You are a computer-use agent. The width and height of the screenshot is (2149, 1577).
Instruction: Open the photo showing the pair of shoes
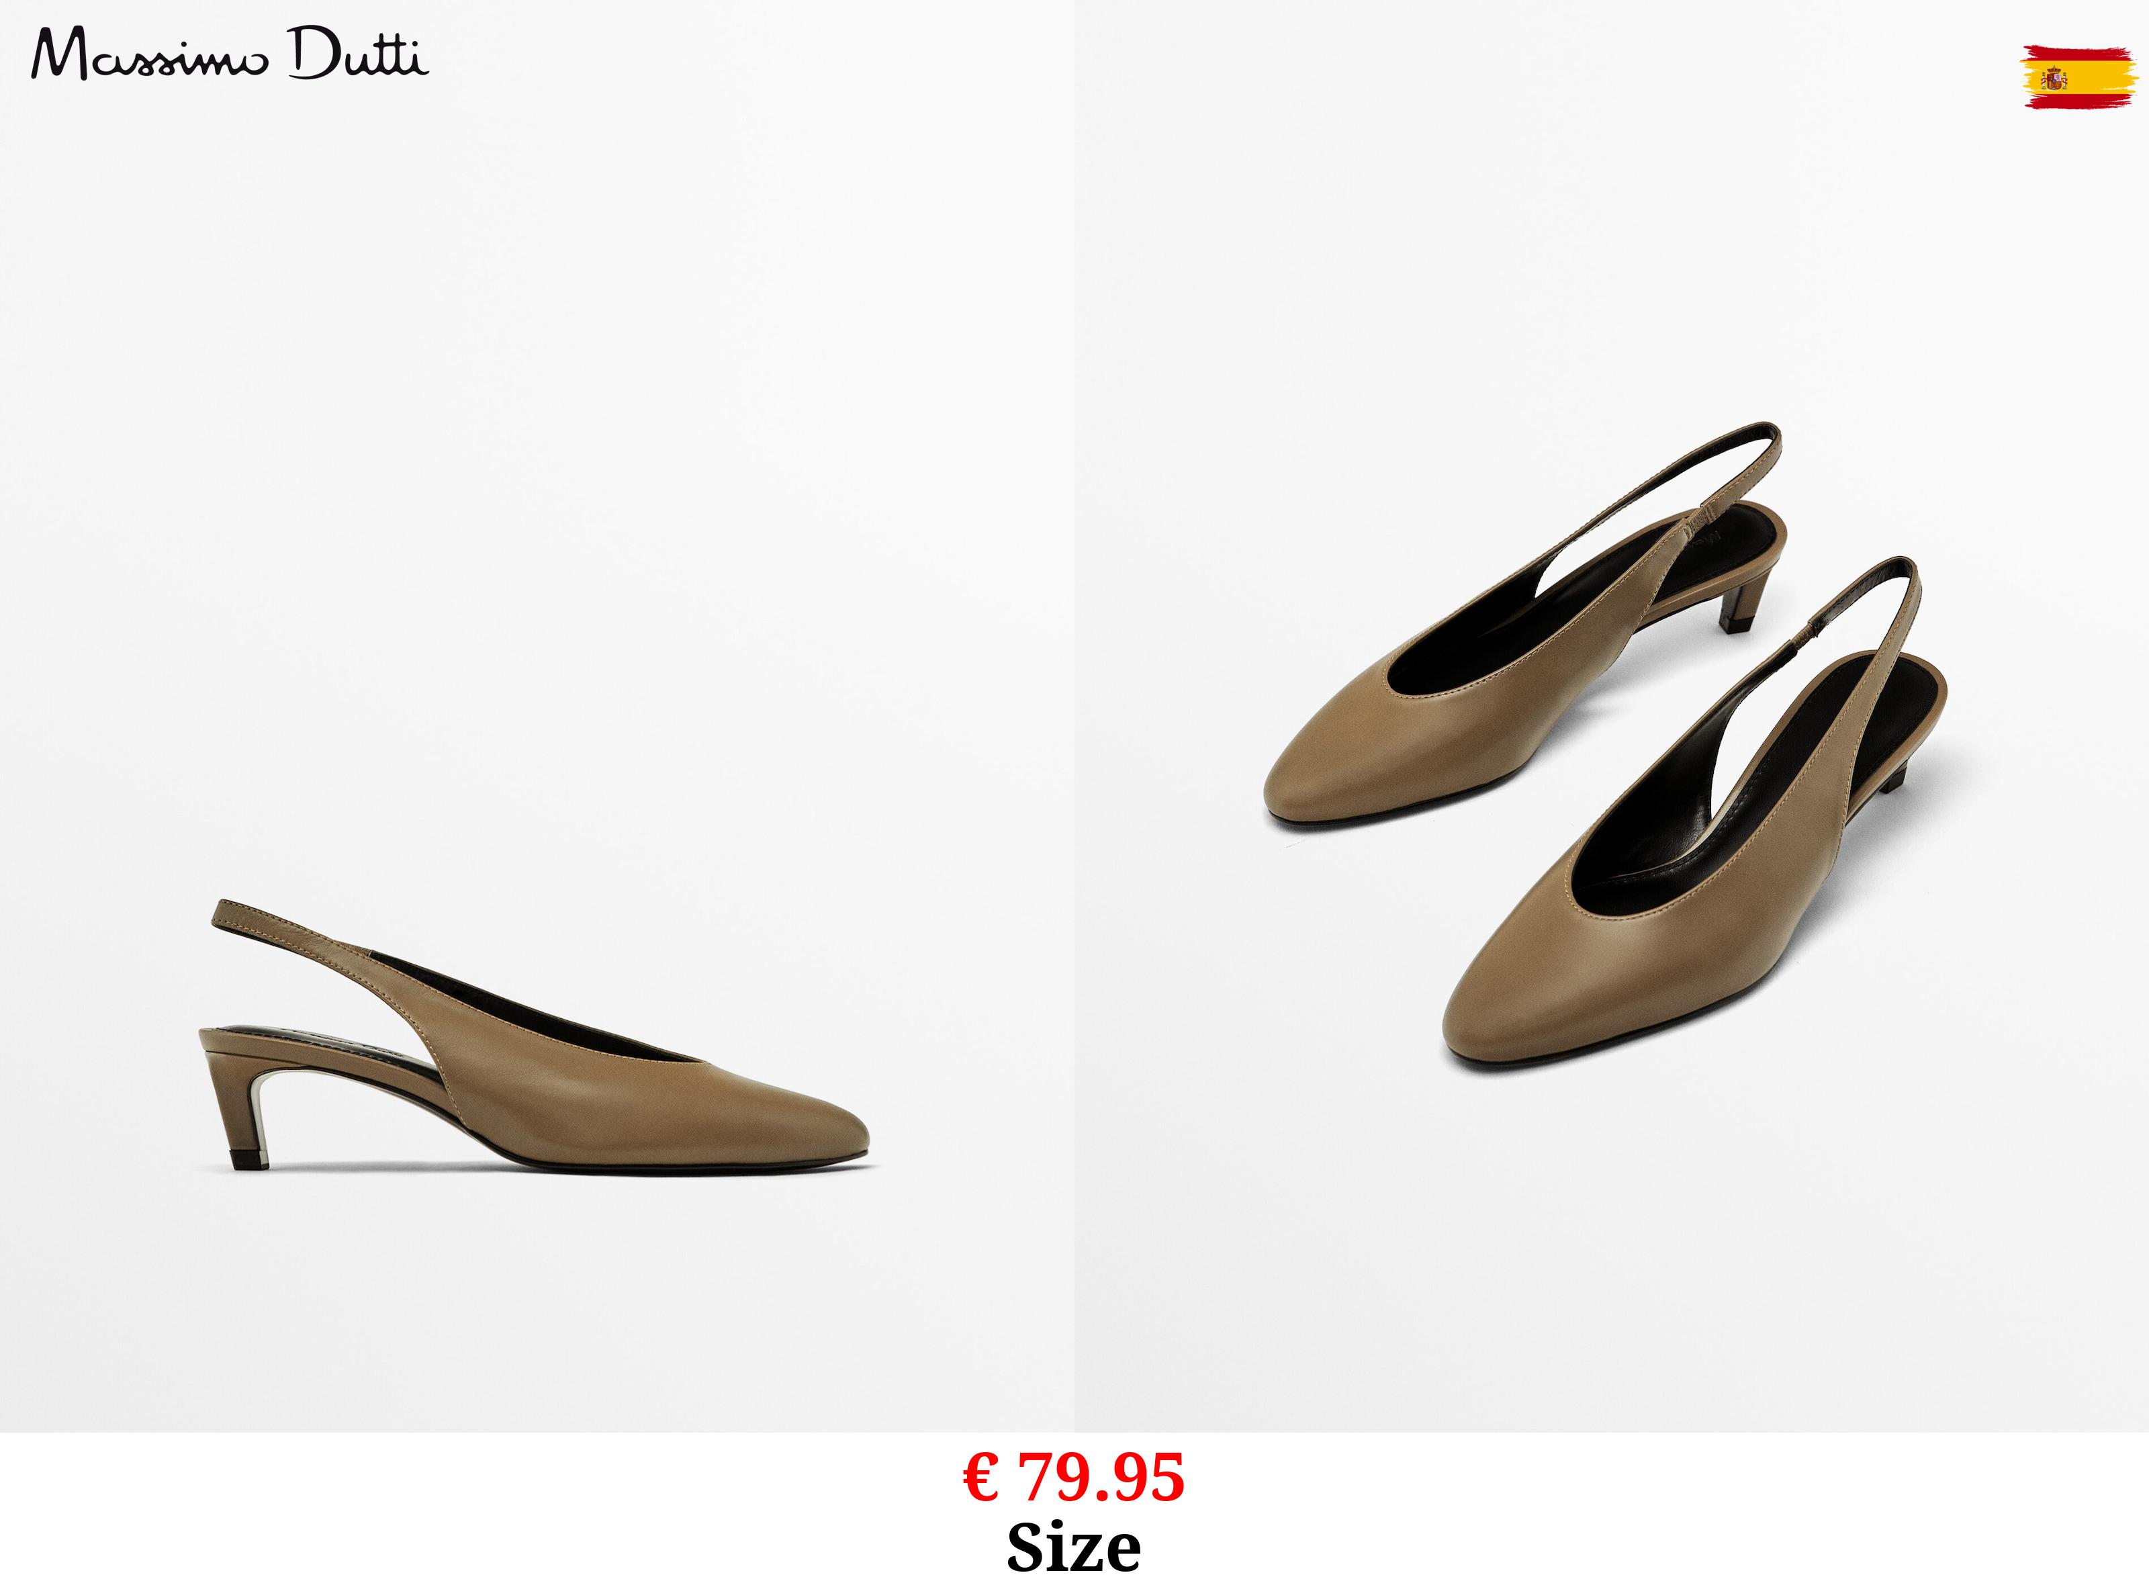pos(1612,716)
